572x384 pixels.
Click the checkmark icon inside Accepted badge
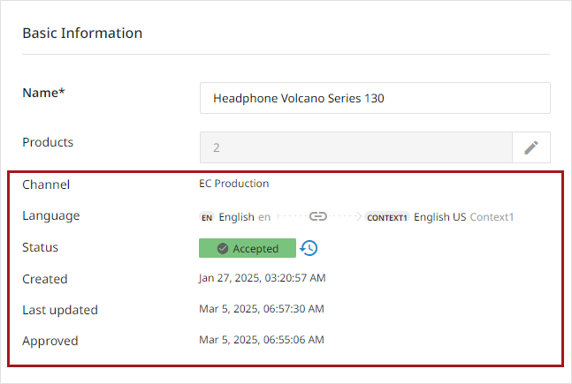click(223, 249)
